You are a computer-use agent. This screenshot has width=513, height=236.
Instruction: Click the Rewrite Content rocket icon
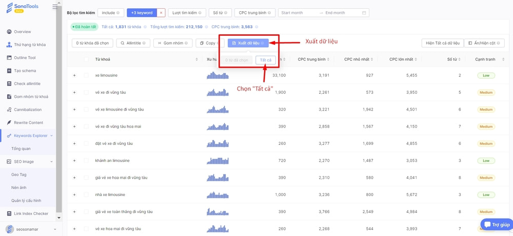9,123
